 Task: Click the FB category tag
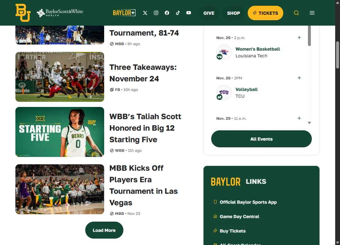click(x=118, y=89)
